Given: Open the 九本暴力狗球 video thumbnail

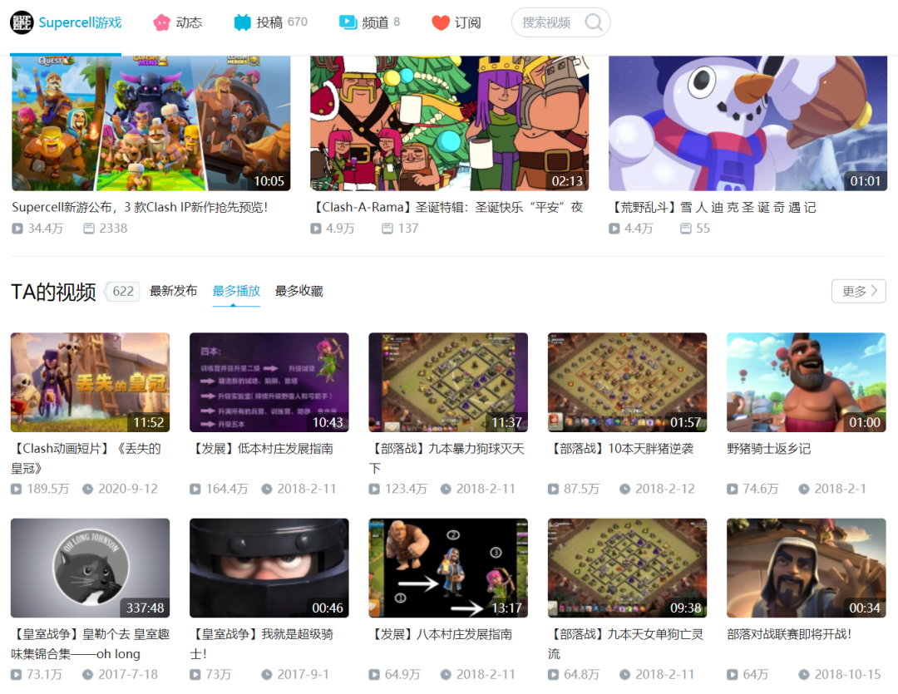Looking at the screenshot, I should tap(448, 382).
